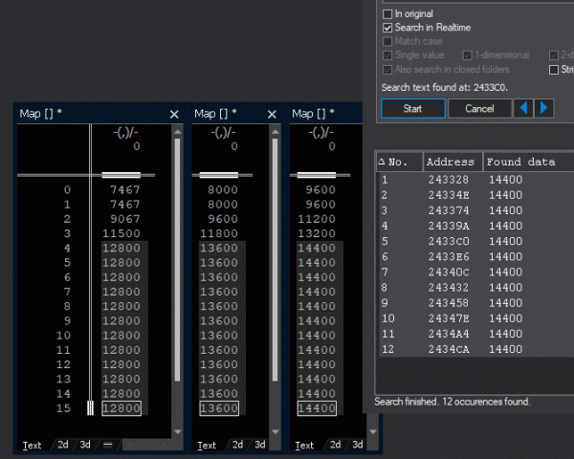Select result row with address 24340C

click(475, 272)
